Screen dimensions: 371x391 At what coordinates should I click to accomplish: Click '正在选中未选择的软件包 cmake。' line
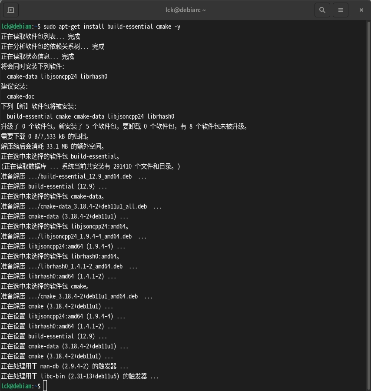[x=45, y=286]
